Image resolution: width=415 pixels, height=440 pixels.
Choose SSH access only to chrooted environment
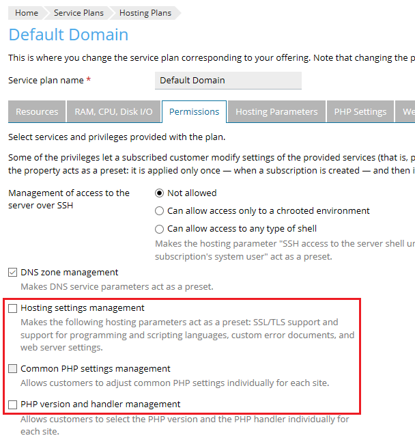coord(160,211)
